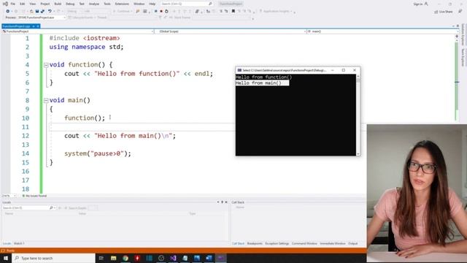
Task: Click the blue Break All debug icon
Action: pyautogui.click(x=155, y=12)
